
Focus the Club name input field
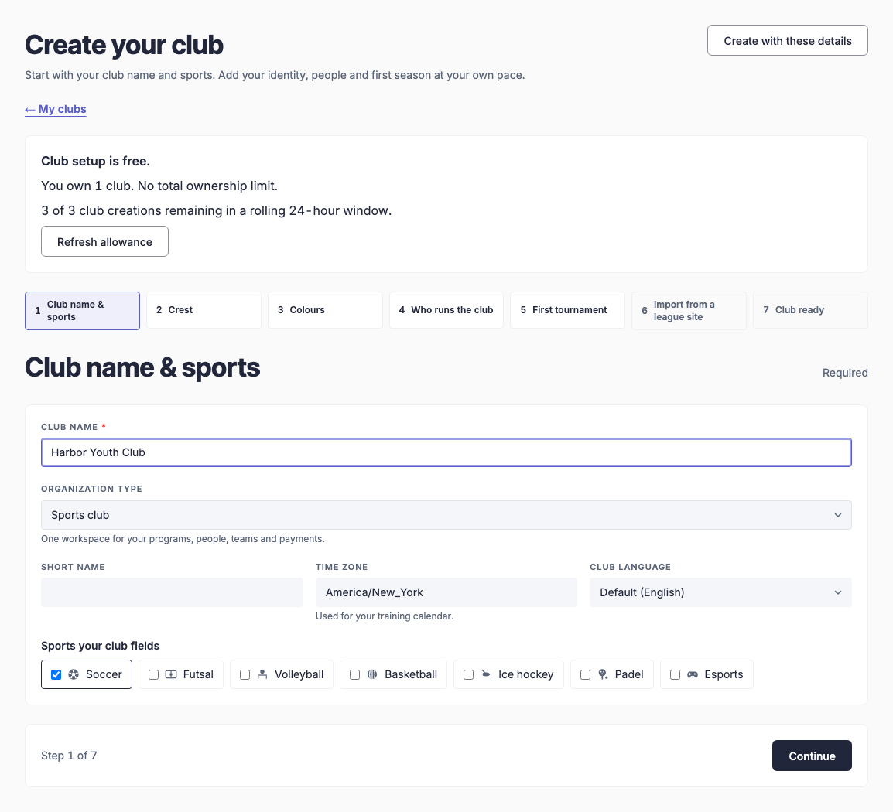coord(446,452)
